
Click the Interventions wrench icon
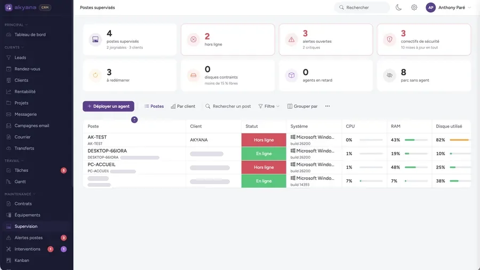9,249
